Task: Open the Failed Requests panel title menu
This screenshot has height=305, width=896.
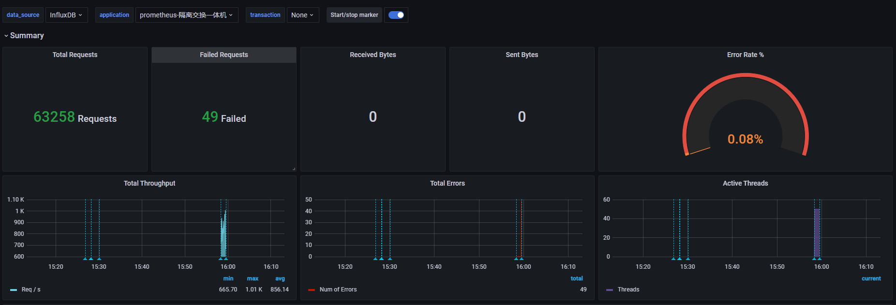Action: [x=224, y=55]
